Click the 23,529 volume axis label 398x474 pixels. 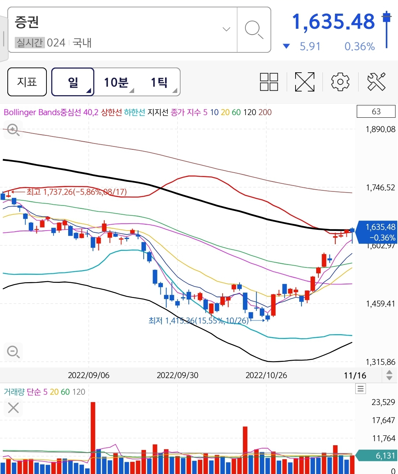coord(383,402)
